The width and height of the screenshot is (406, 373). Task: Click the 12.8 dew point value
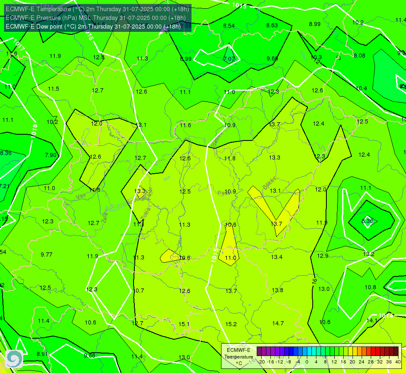99,57
